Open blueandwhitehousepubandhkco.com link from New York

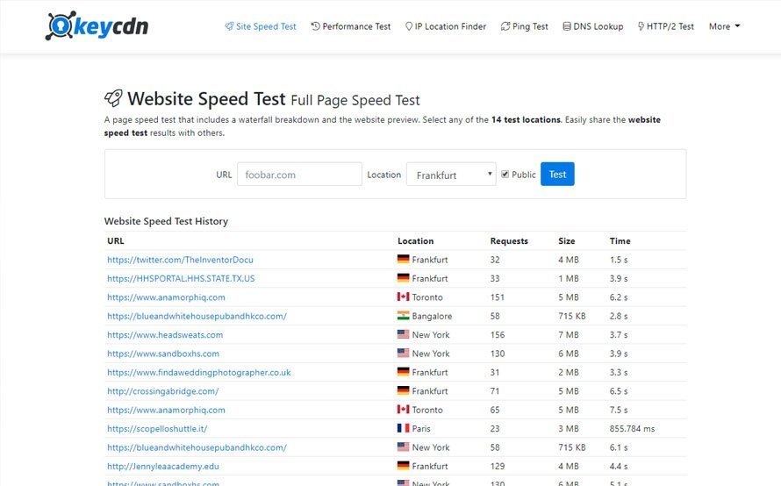click(x=197, y=447)
